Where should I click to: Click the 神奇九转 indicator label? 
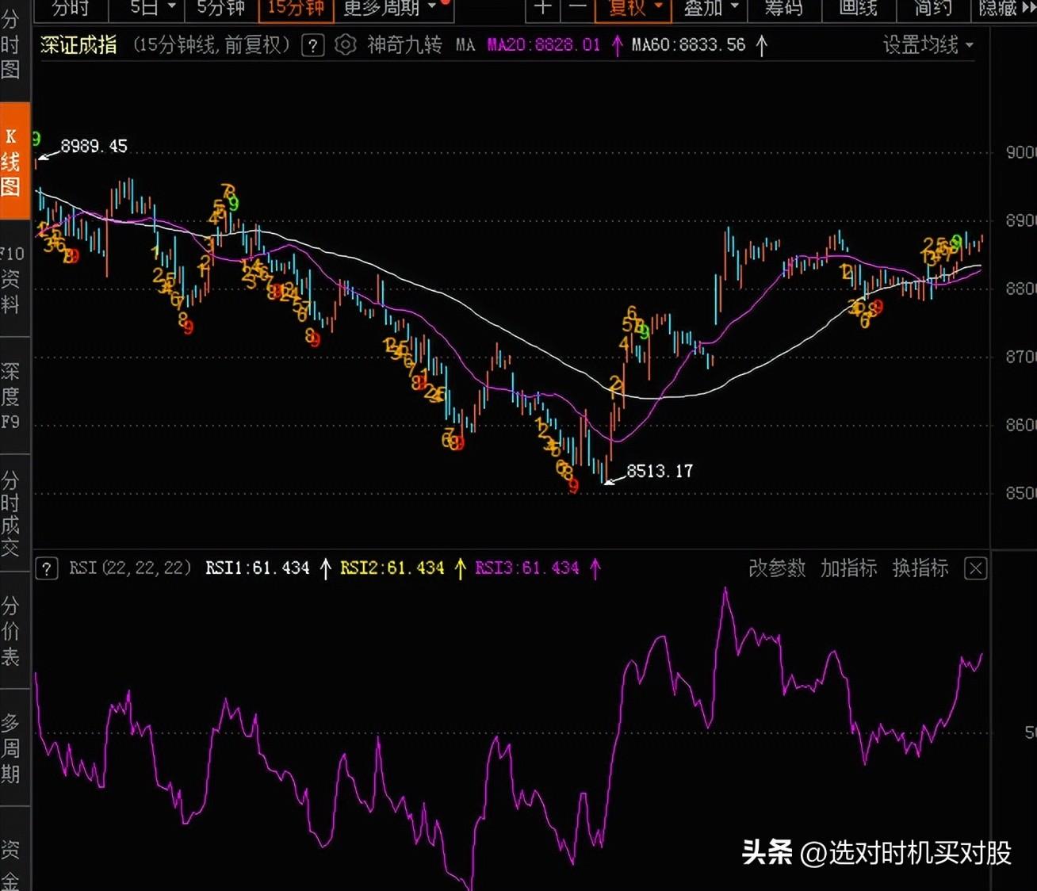coord(404,45)
